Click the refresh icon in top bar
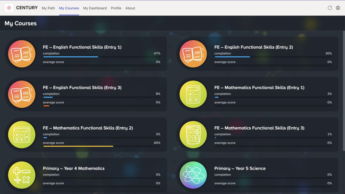 330,8
